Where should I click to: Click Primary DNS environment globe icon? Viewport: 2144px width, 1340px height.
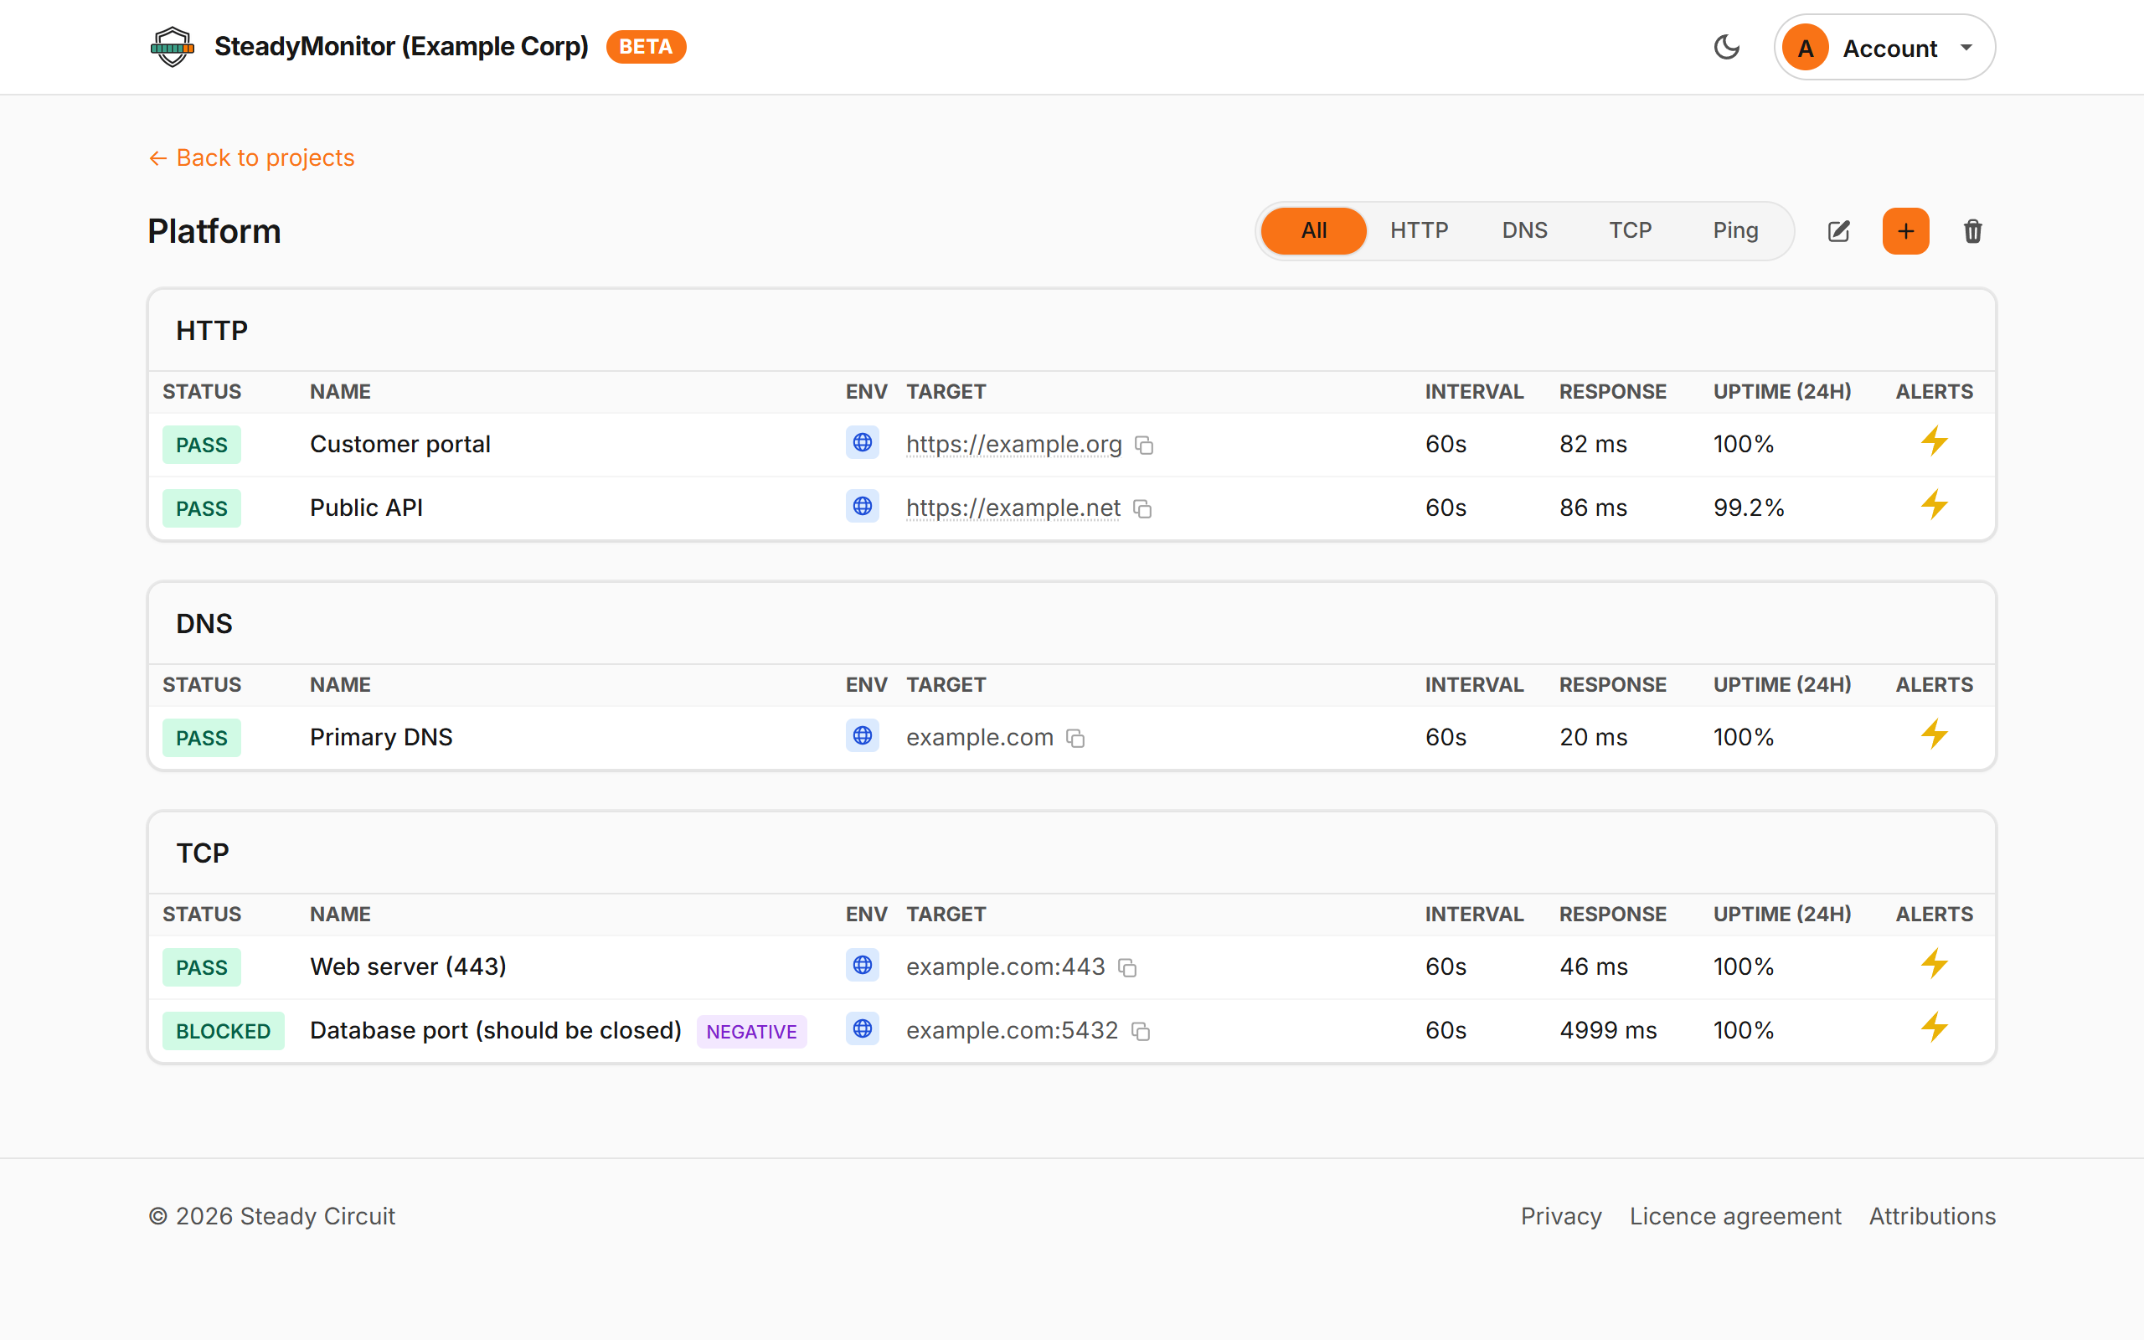tap(862, 735)
